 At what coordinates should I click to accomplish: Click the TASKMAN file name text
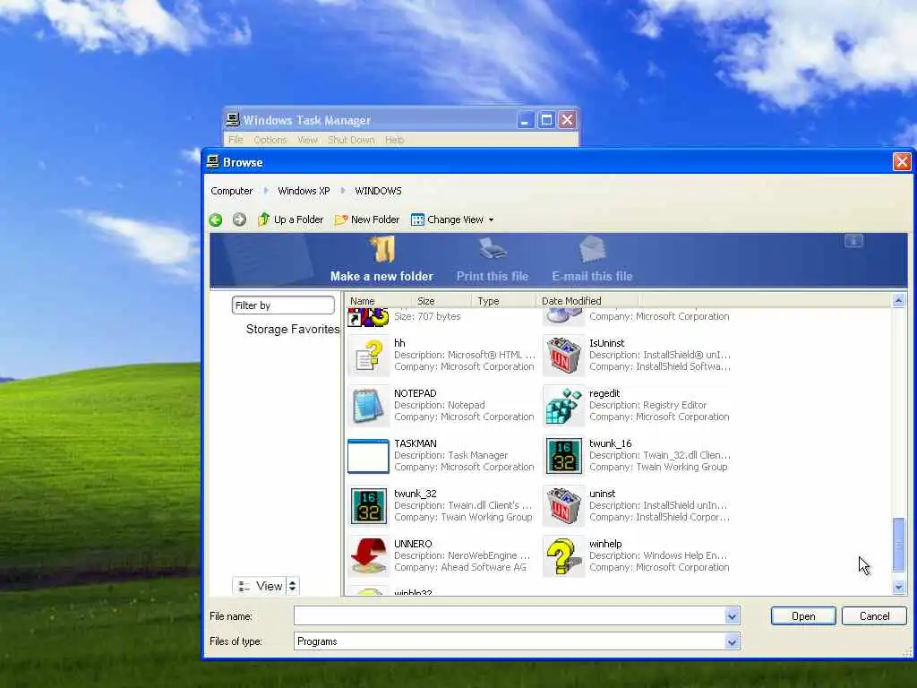pyautogui.click(x=416, y=443)
